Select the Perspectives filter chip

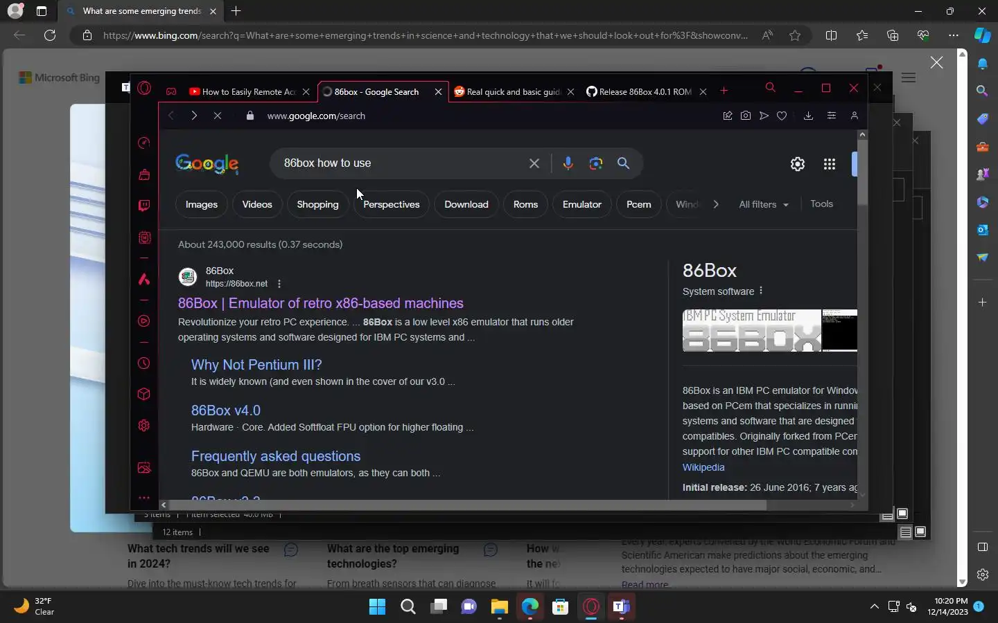(392, 205)
